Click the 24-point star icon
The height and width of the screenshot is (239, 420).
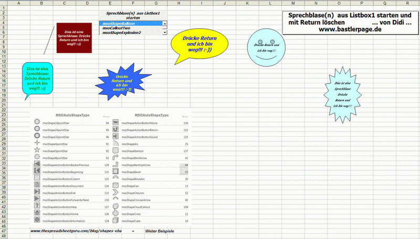[x=37, y=129]
